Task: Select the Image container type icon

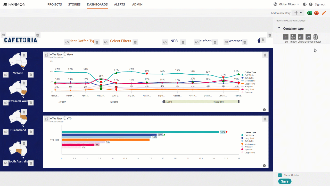Action: point(293,37)
